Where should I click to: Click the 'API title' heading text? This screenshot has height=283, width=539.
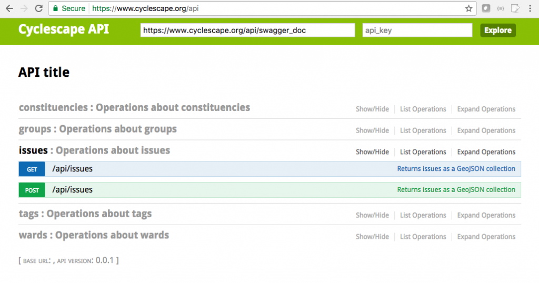coord(44,72)
